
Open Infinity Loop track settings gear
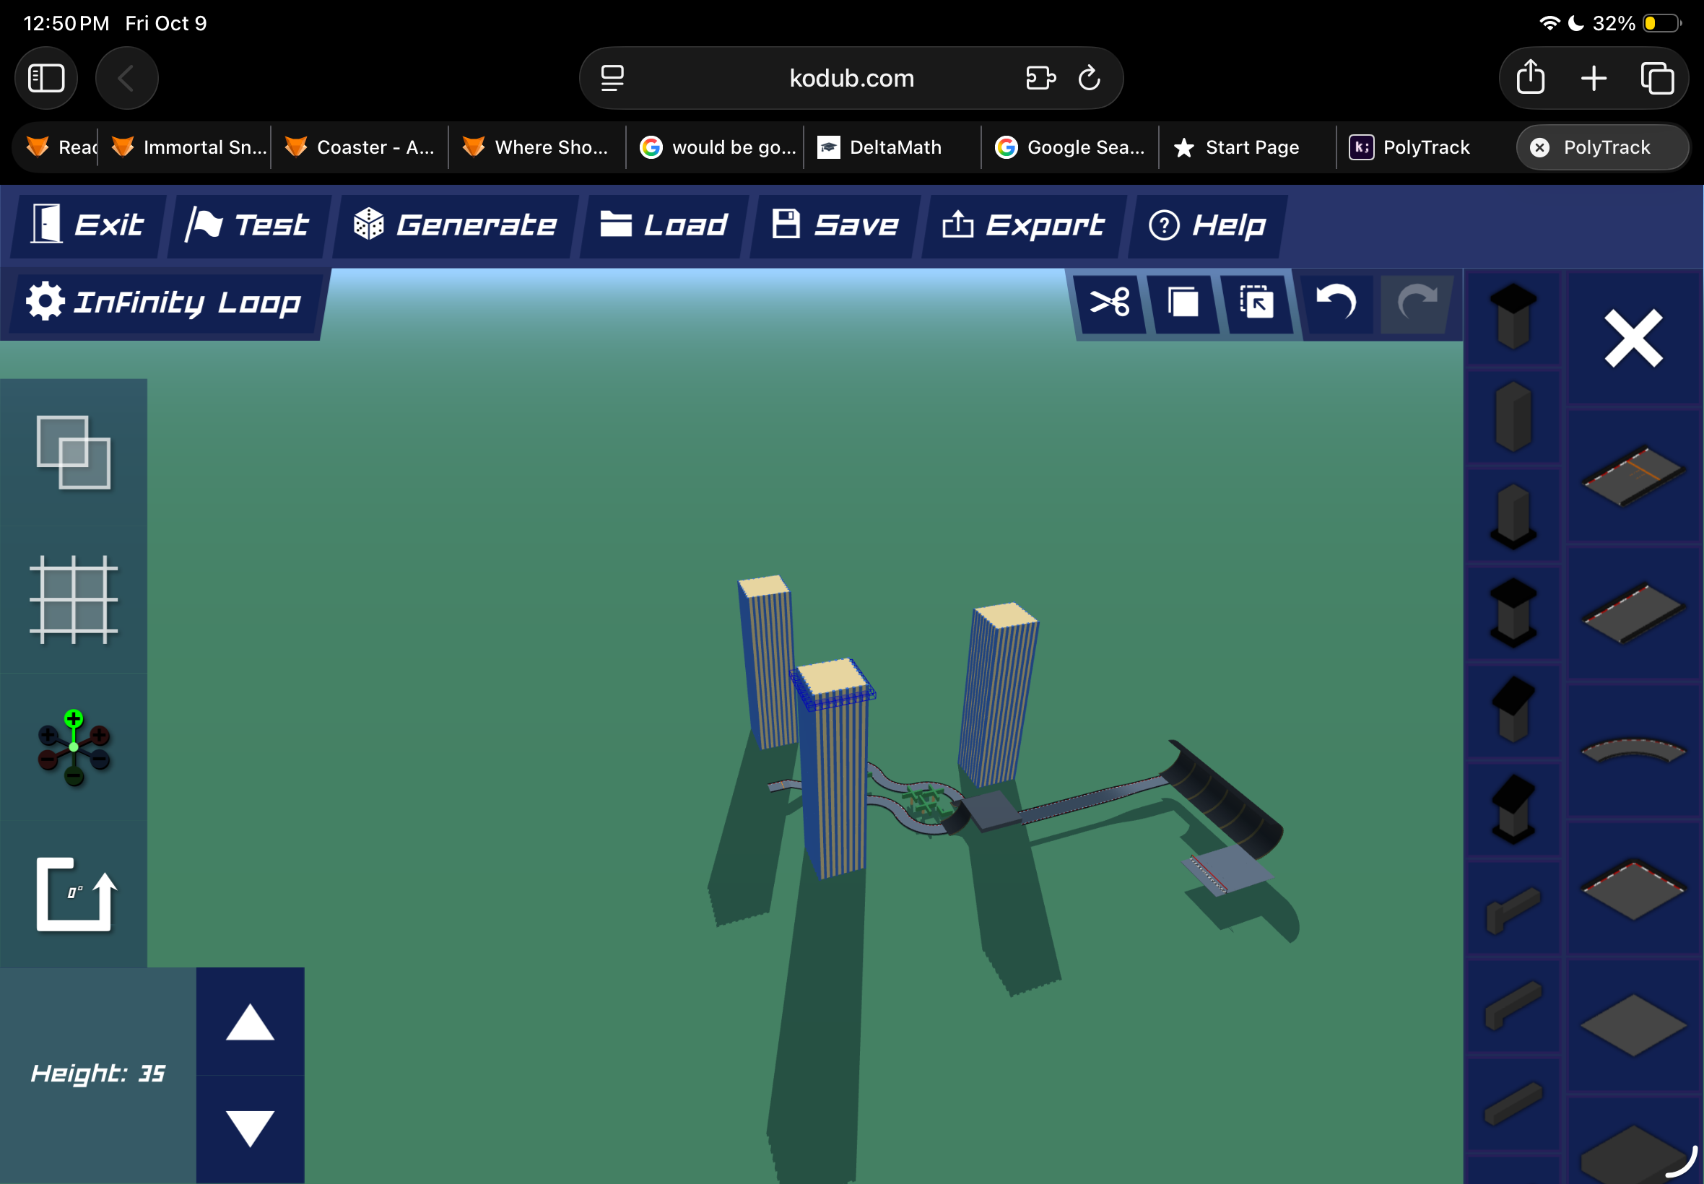coord(45,301)
